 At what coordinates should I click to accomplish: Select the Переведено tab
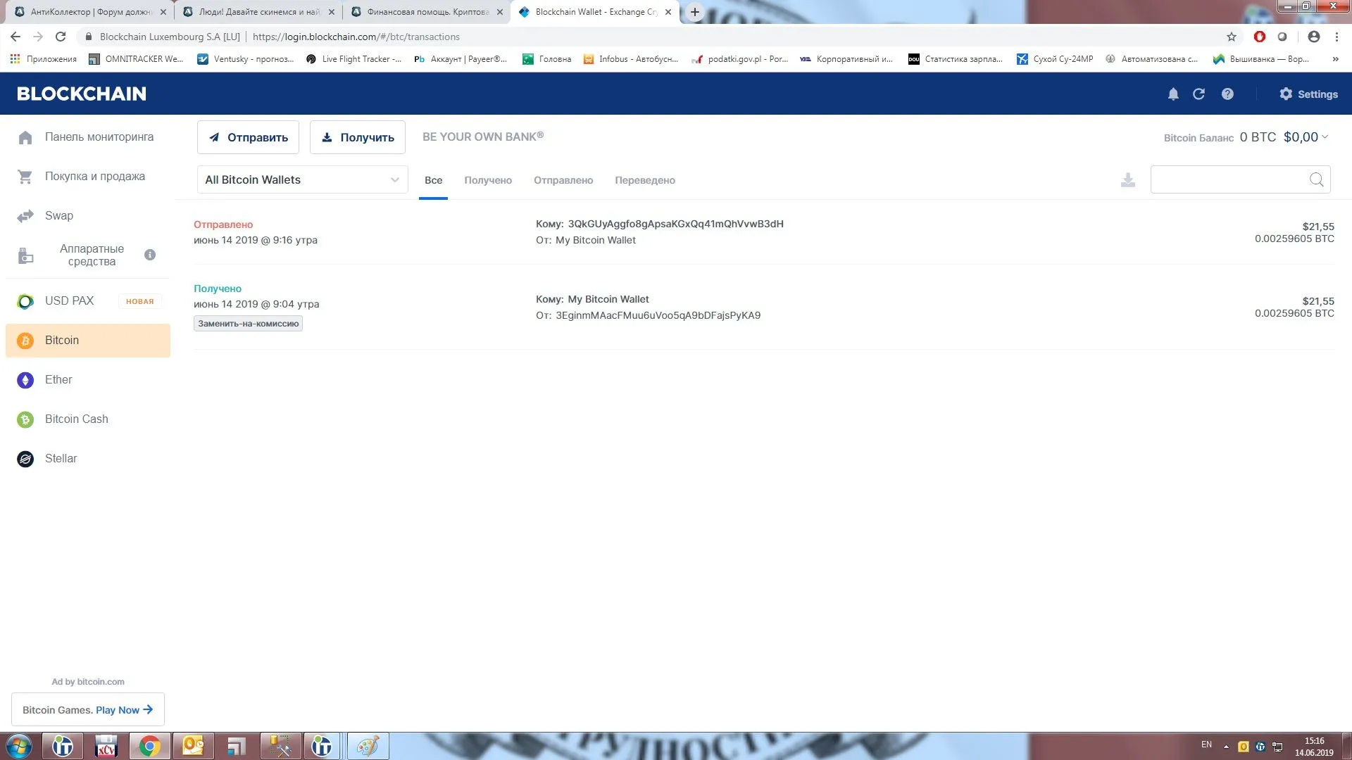(644, 181)
